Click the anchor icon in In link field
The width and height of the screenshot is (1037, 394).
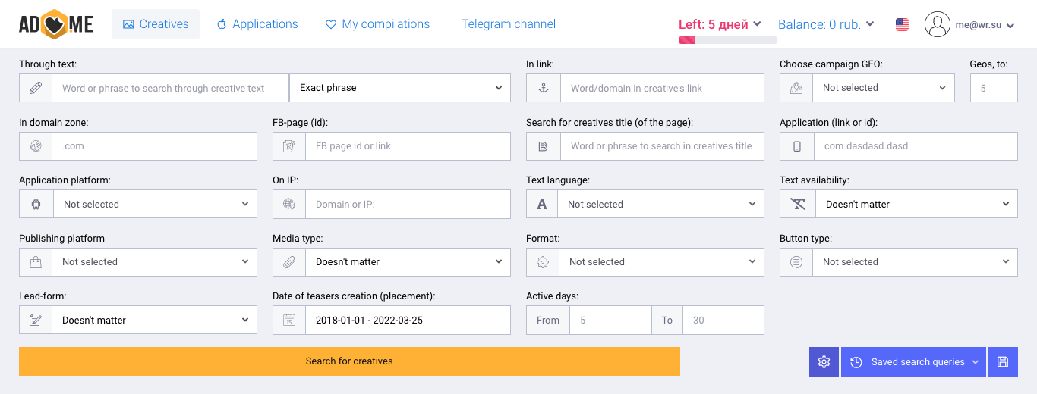click(x=543, y=88)
